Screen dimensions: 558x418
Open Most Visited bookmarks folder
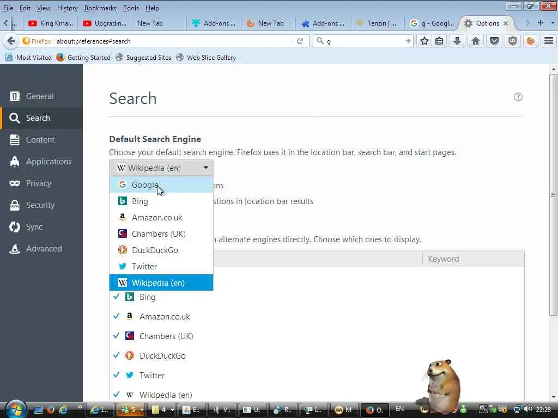pyautogui.click(x=28, y=57)
